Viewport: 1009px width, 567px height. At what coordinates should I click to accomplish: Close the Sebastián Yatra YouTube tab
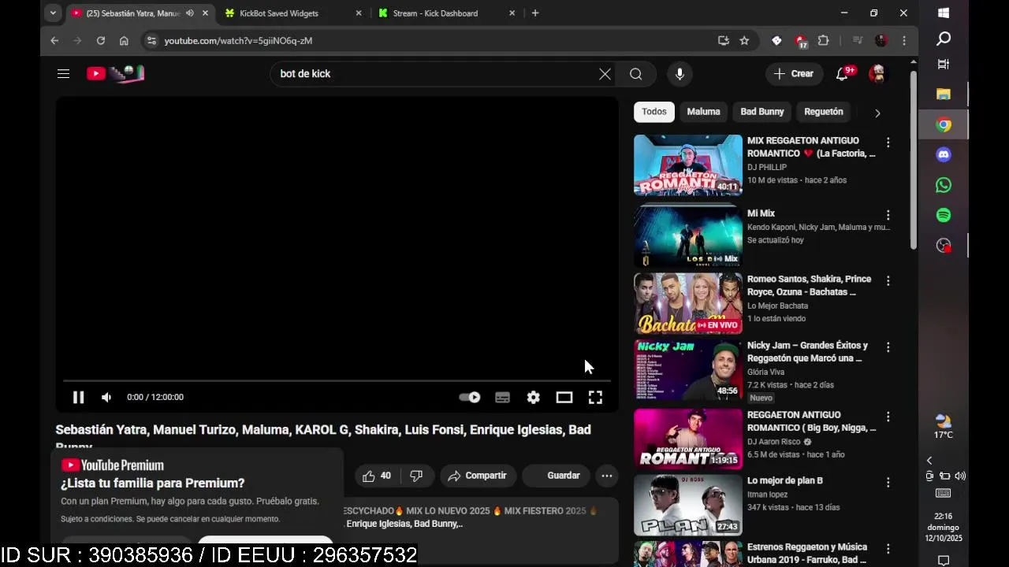[x=206, y=13]
